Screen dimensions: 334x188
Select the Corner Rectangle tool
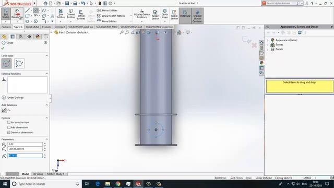point(27,16)
